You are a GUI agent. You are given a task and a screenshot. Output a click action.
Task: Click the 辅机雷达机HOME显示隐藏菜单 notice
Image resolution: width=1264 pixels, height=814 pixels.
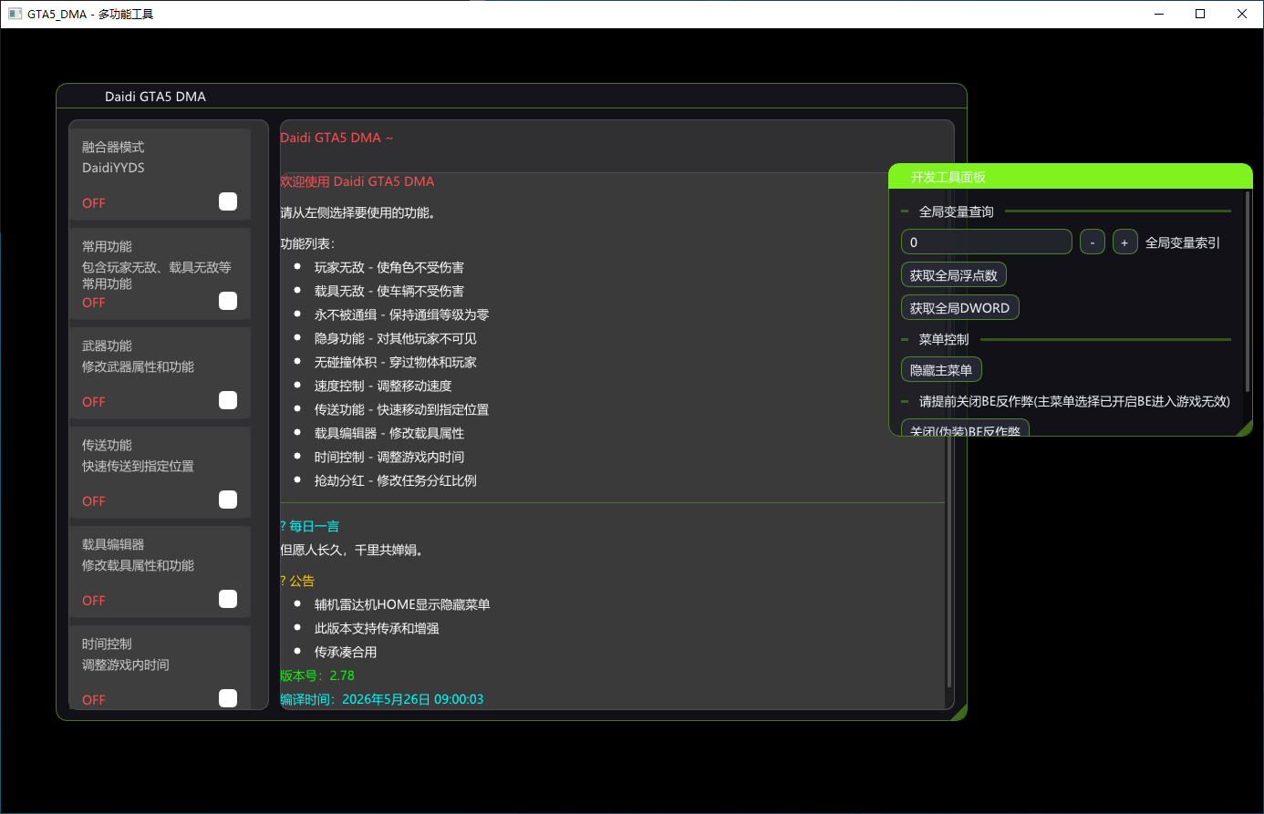coord(402,604)
